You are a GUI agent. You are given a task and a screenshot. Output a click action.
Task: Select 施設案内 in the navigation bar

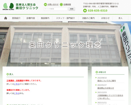[45, 18]
